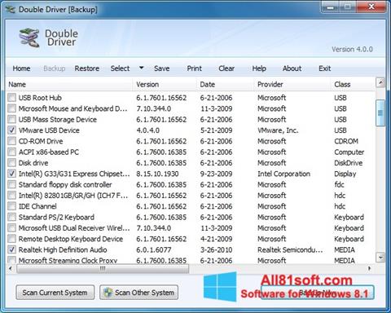391x313 pixels.
Task: Select the CD-ROM Drive checkbox
Action: (x=12, y=141)
